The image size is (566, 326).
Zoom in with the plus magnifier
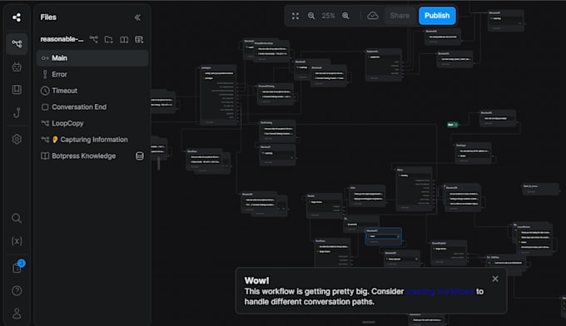coord(345,16)
